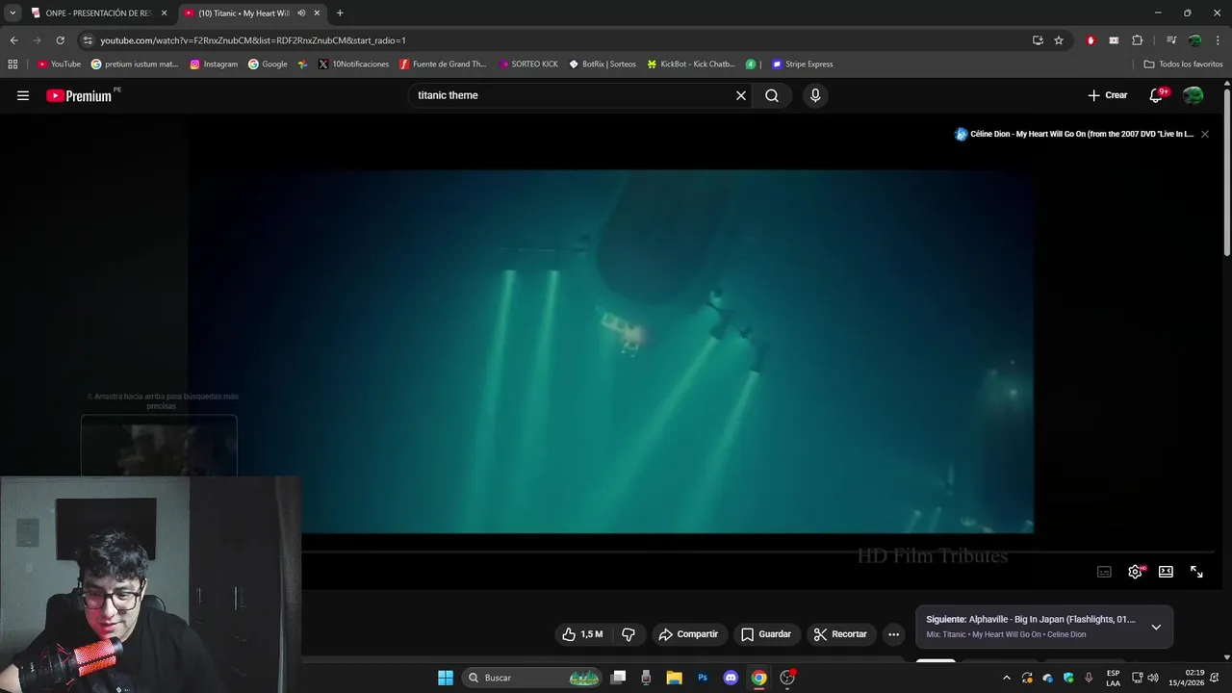Toggle subtitles in the video player
1232x693 pixels.
[1105, 572]
